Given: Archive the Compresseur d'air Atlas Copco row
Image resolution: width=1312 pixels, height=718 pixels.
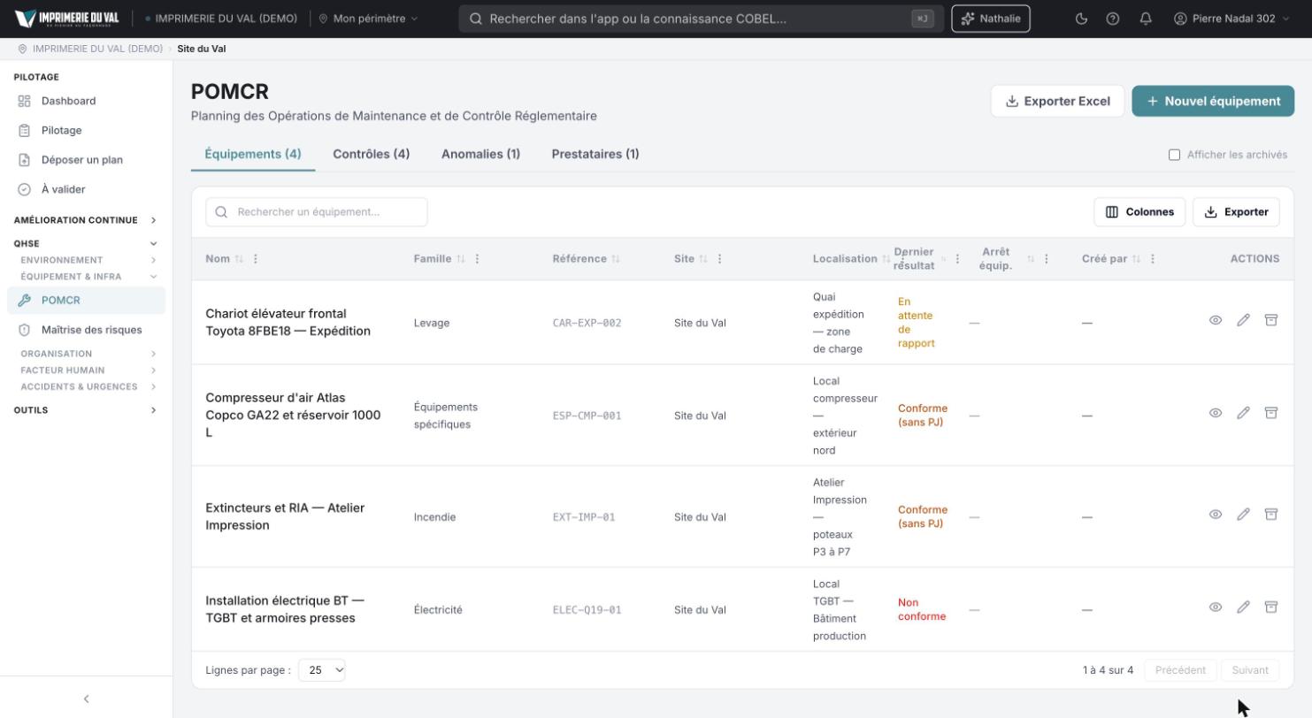Looking at the screenshot, I should (x=1271, y=413).
